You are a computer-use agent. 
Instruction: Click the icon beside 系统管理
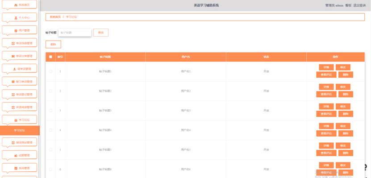16,168
